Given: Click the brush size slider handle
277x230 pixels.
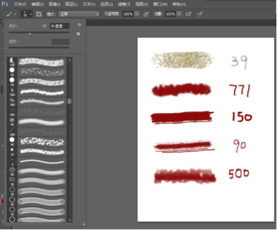Looking at the screenshot, I should (x=30, y=34).
